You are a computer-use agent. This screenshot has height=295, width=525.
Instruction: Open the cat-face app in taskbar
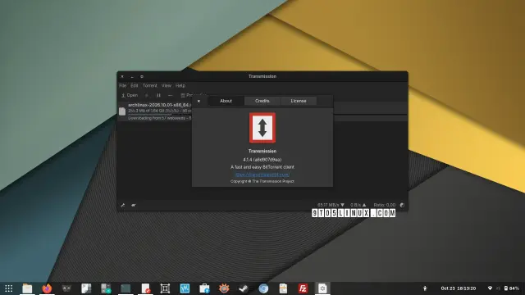[x=66, y=288]
